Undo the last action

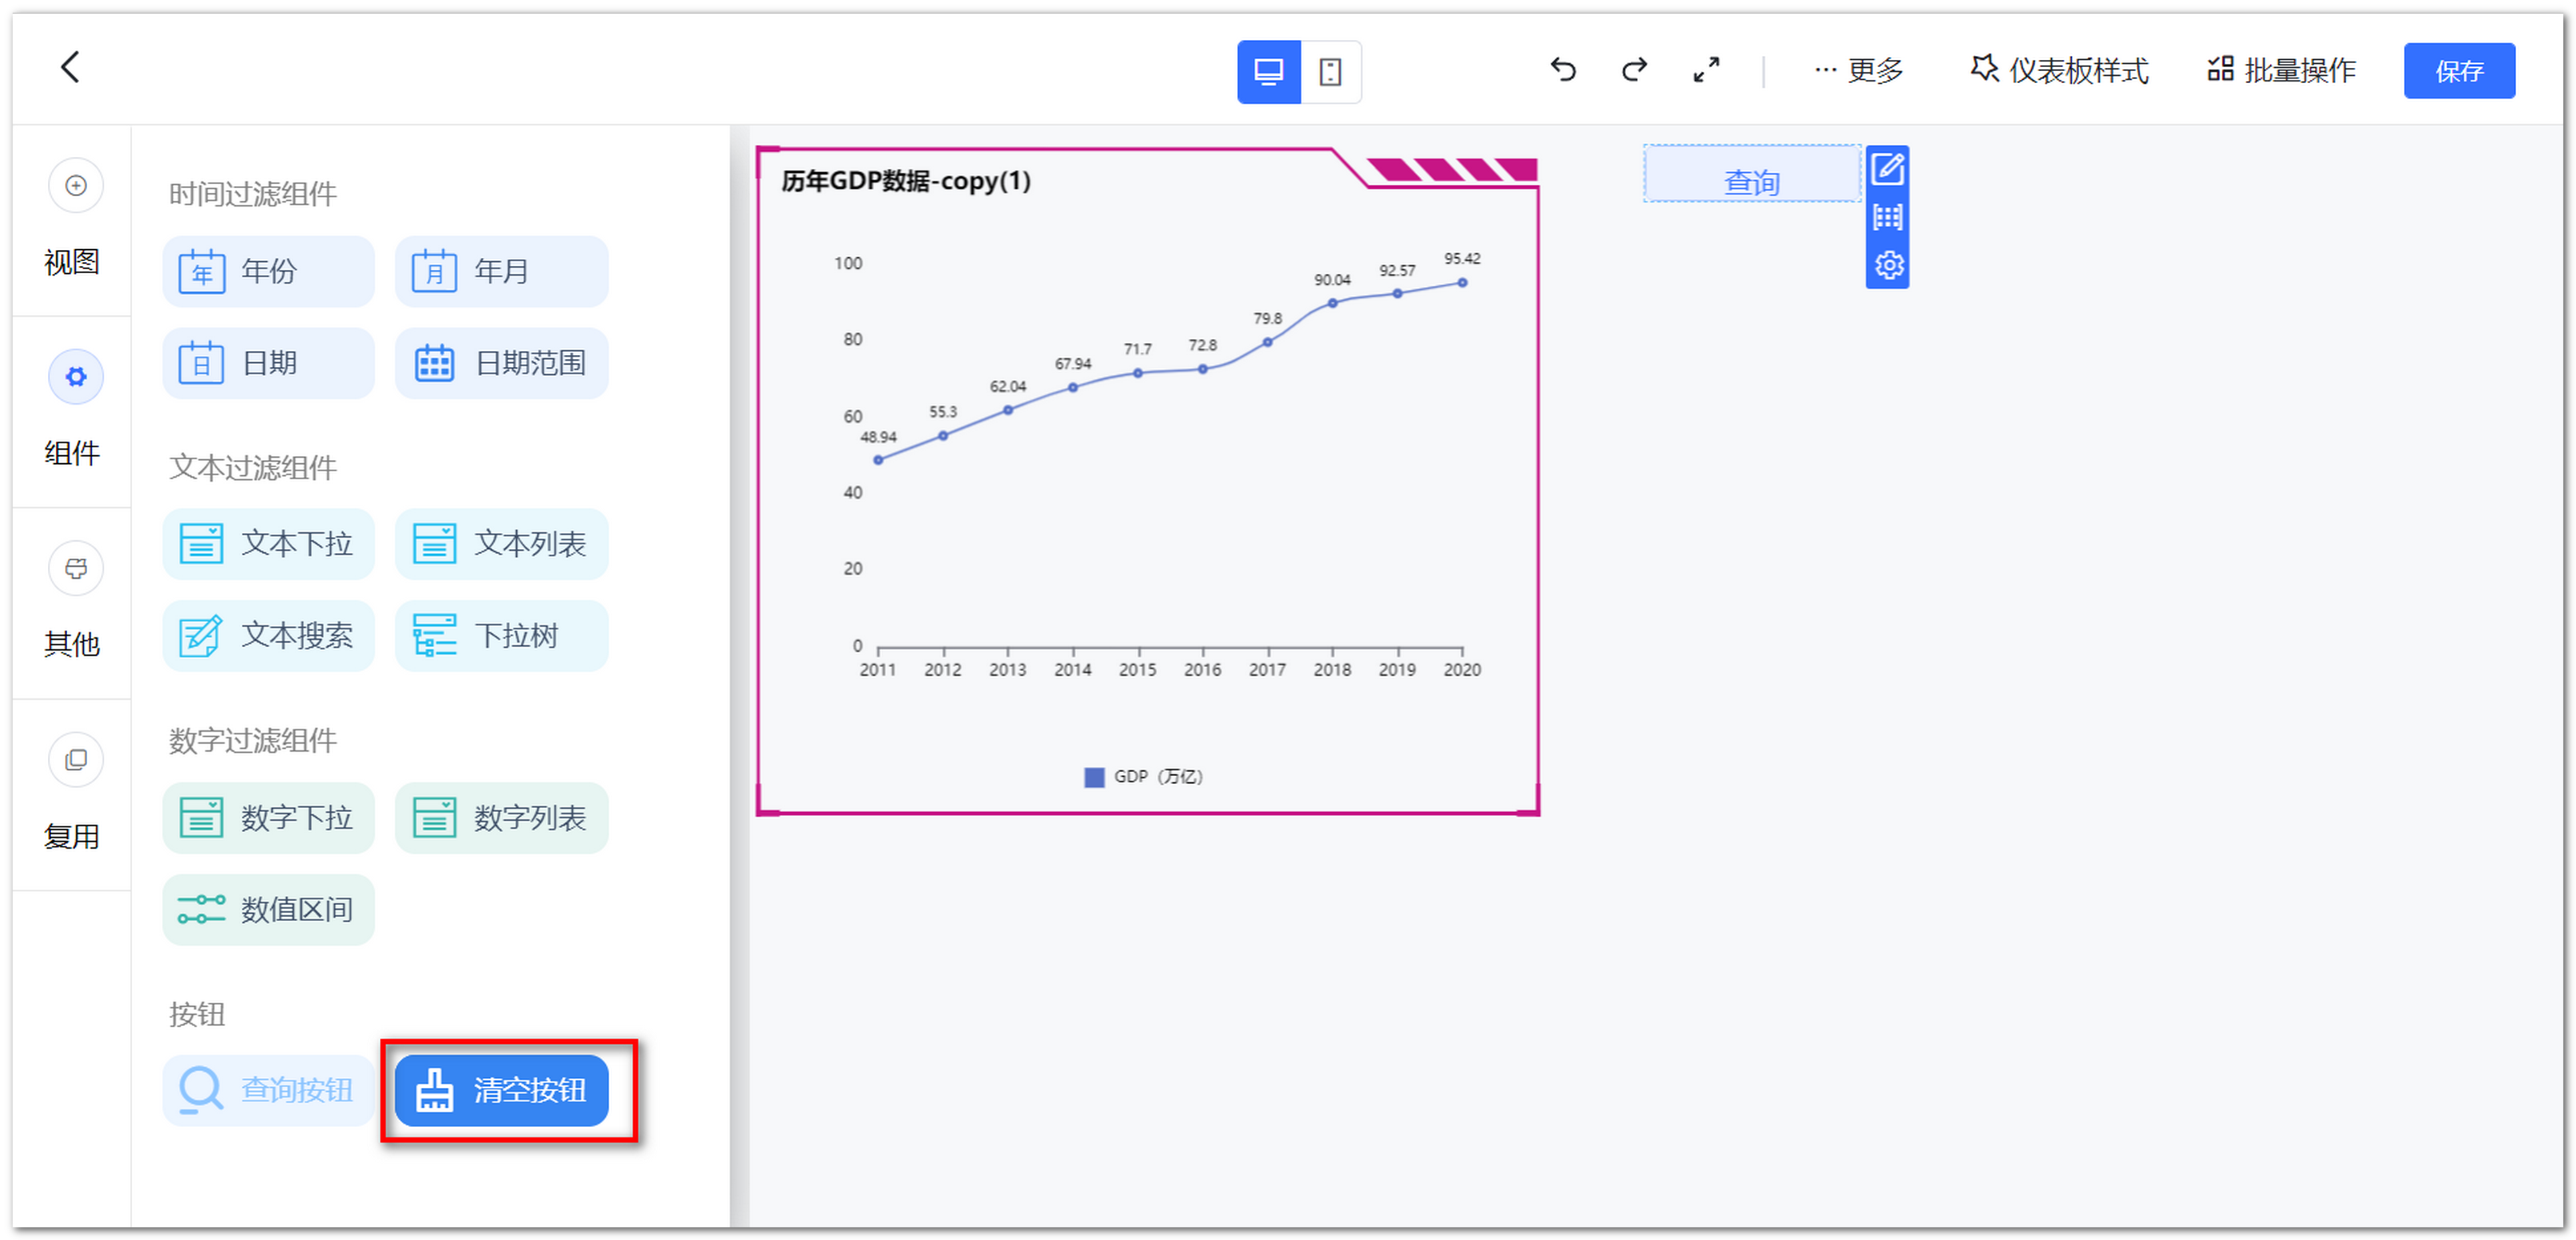coord(1563,70)
